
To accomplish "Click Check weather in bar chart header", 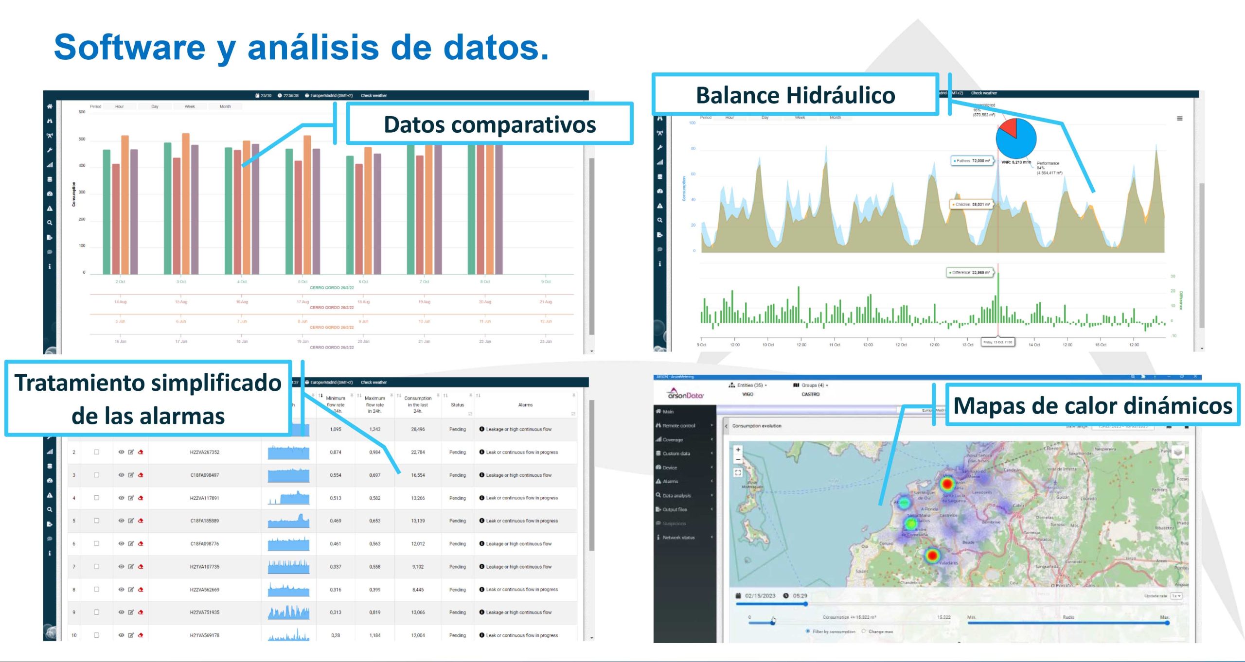I will coord(373,96).
